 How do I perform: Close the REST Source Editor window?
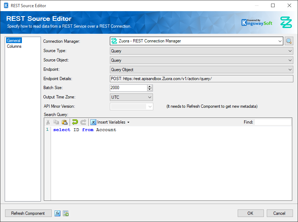point(289,5)
